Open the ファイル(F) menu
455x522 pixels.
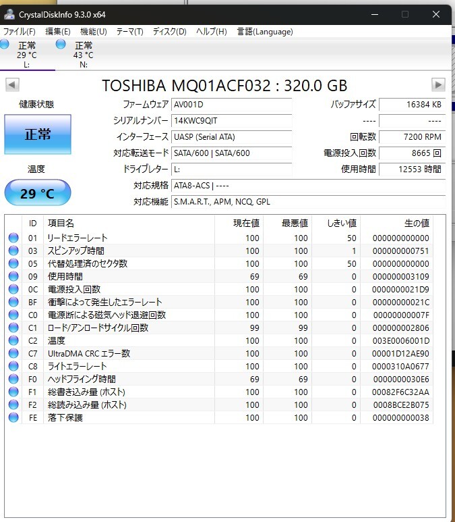pos(20,32)
